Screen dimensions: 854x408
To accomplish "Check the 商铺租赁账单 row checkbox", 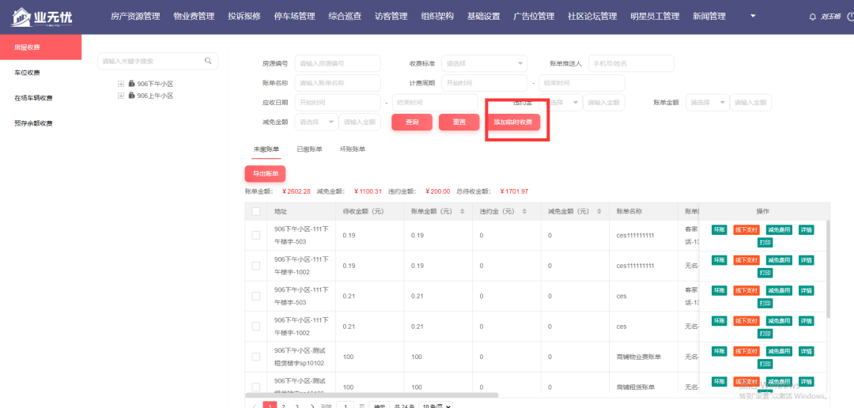I will click(x=256, y=387).
